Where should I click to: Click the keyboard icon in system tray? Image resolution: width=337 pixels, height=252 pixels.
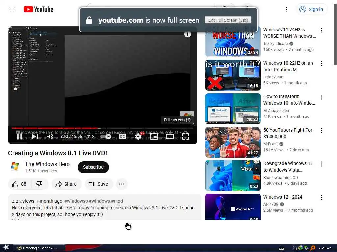click(281, 249)
